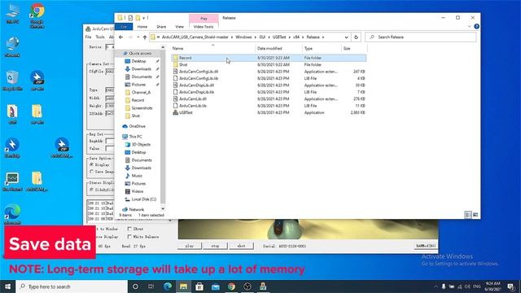Screen dimensions: 521x293
Task: Sort files by Size column
Action: 353,49
